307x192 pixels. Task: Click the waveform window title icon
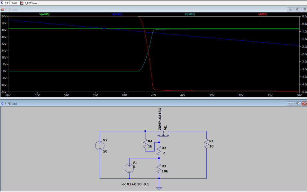pyautogui.click(x=2, y=10)
